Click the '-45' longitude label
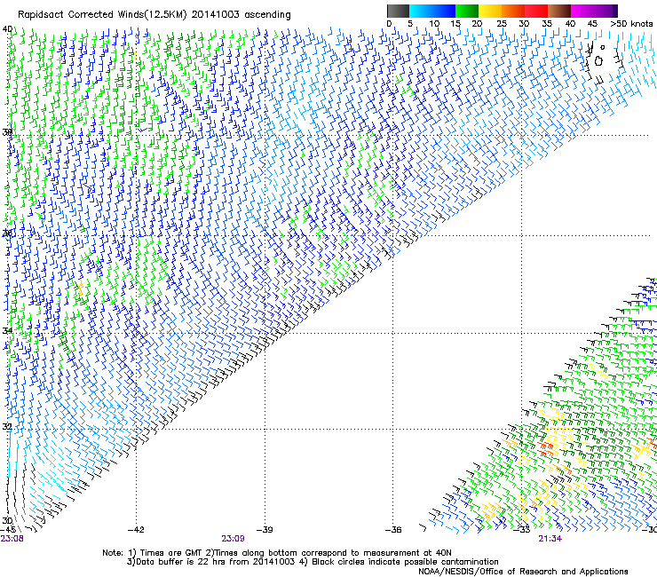Screen dimensions: 657x577 tap(8, 530)
